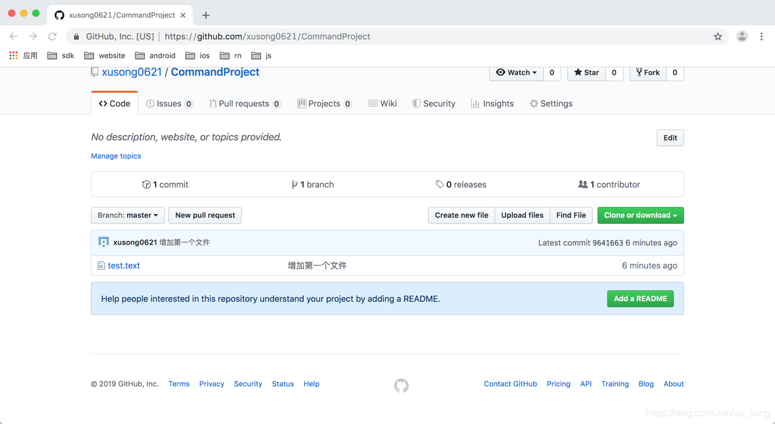Click the Upload files button

point(523,215)
